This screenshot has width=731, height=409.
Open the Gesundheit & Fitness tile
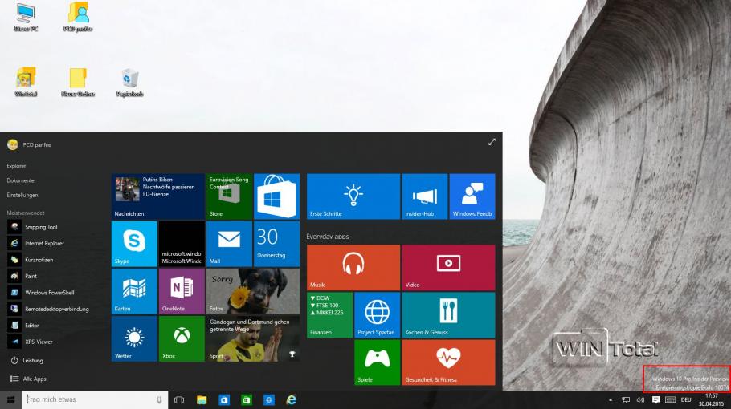[448, 362]
